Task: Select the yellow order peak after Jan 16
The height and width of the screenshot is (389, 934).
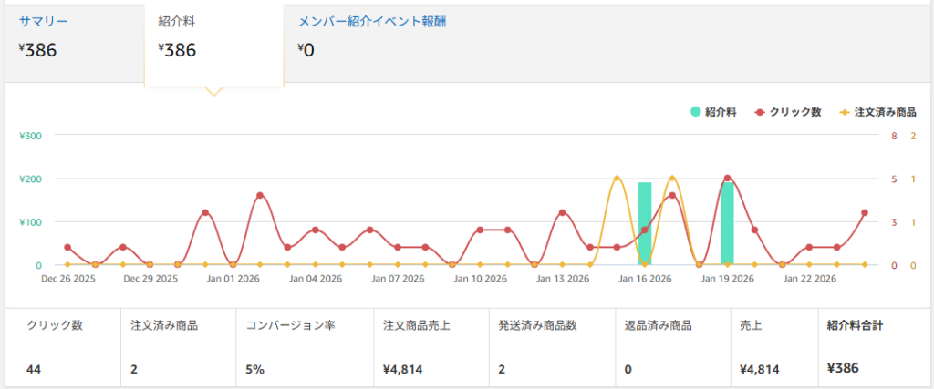Action: pos(672,179)
